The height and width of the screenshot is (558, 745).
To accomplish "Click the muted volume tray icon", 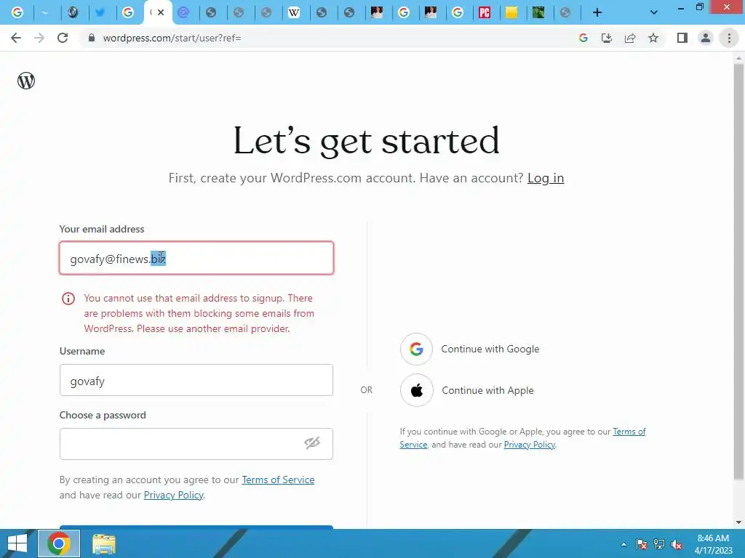I will (x=677, y=544).
